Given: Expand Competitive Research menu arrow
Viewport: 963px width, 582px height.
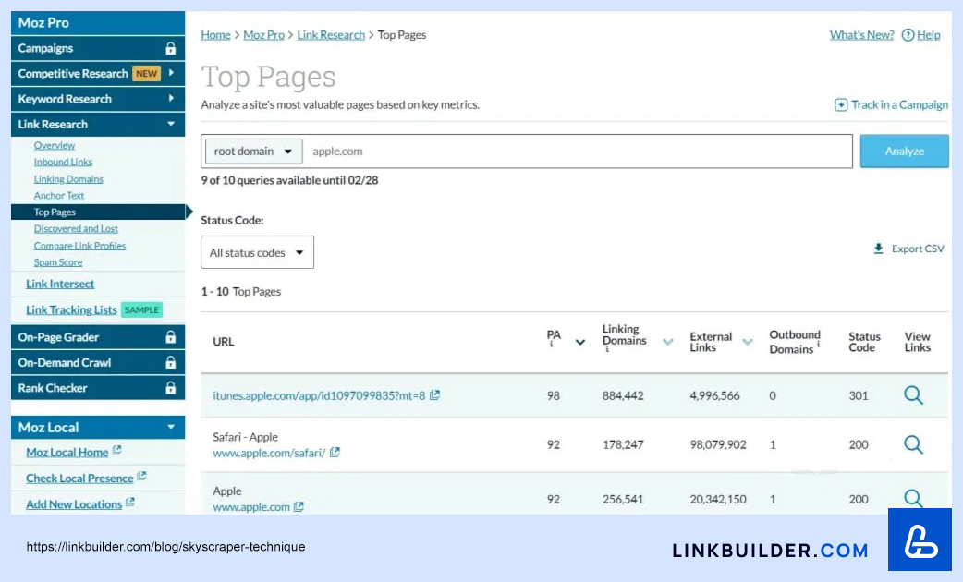Looking at the screenshot, I should tap(171, 73).
